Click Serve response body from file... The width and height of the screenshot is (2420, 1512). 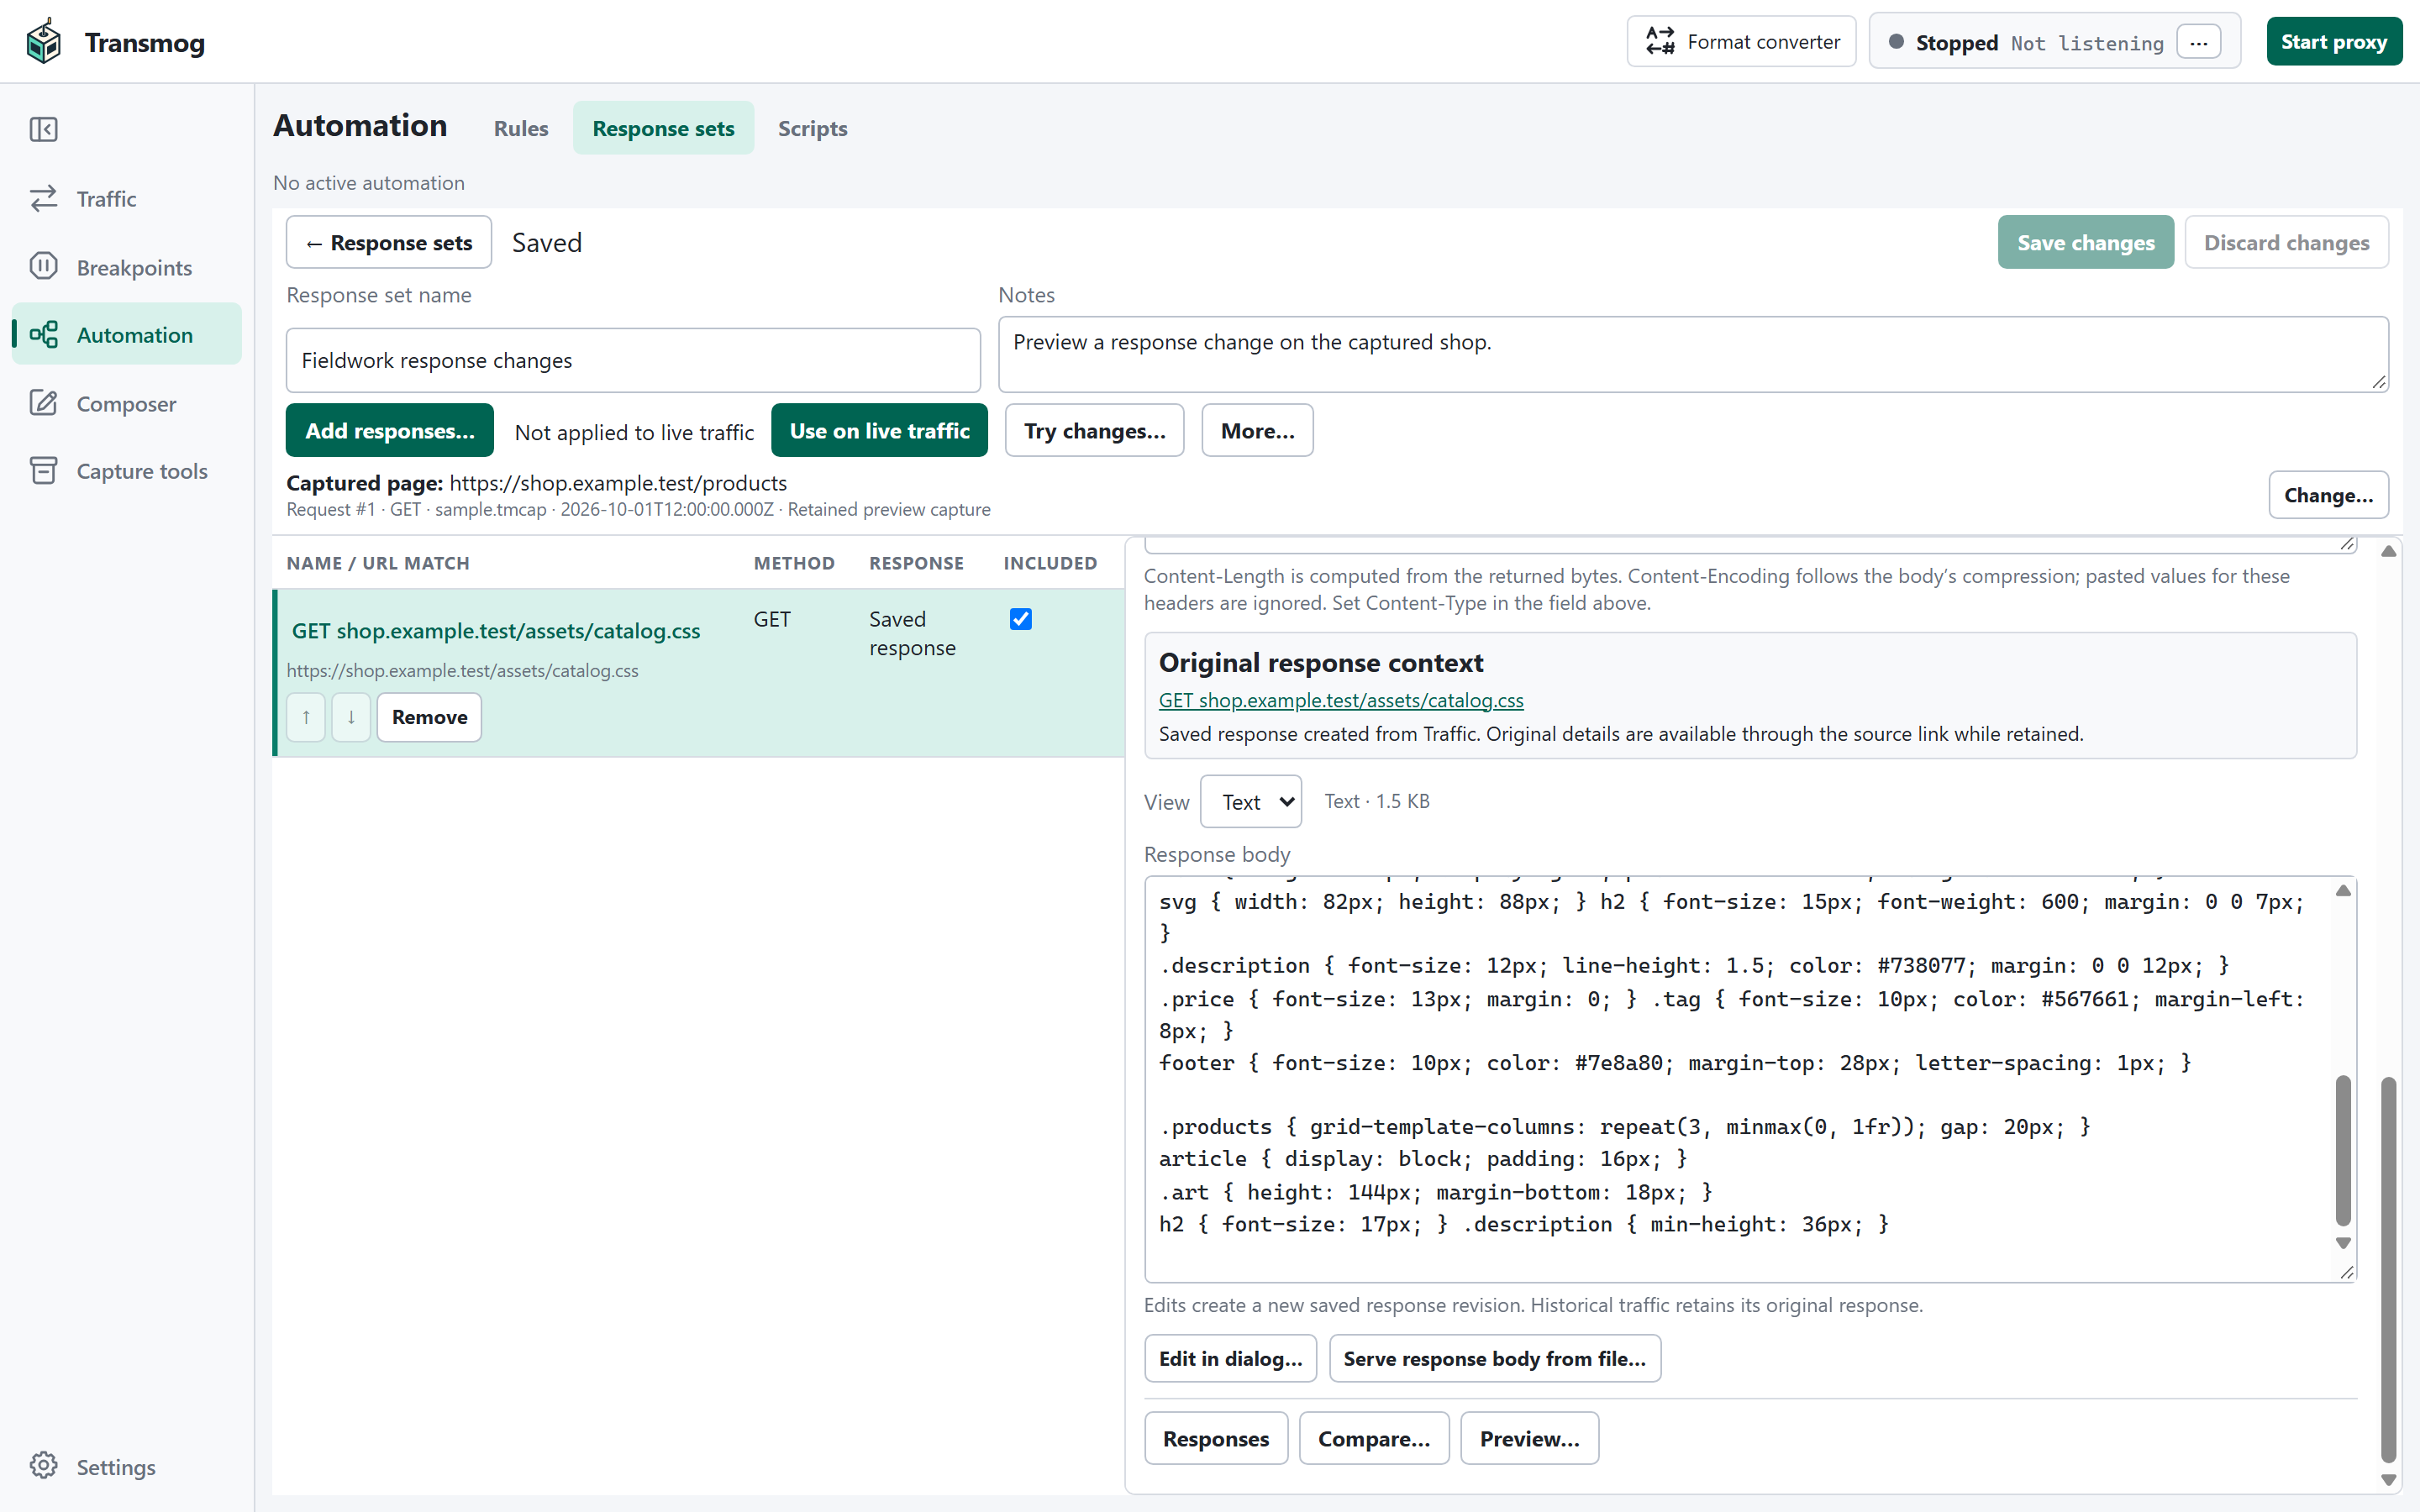point(1494,1358)
